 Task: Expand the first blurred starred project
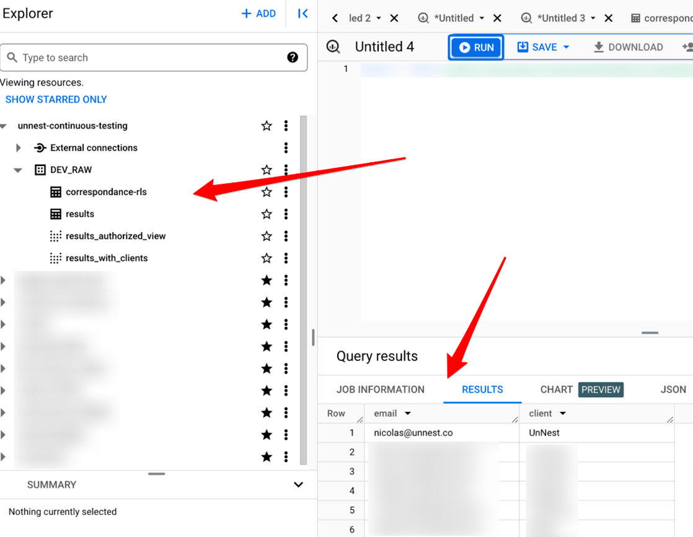tap(3, 281)
